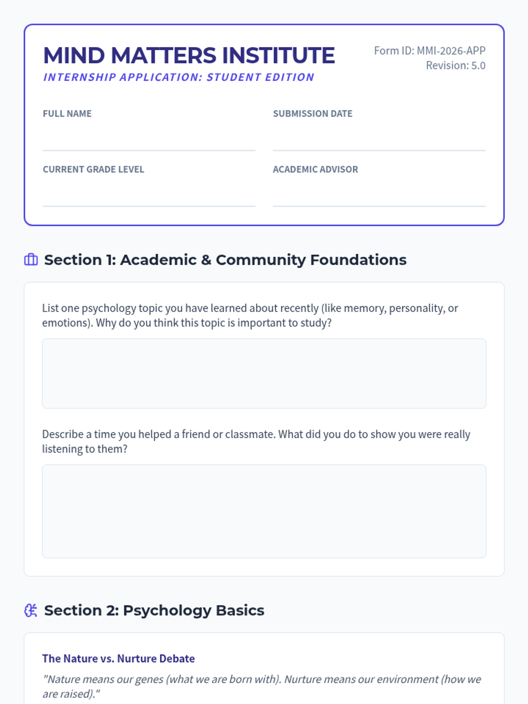Viewport: 528px width, 704px height.
Task: Click the Academic Advisor entry field
Action: click(x=379, y=195)
